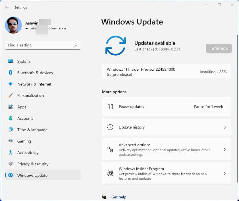Open Privacy & security settings

43,164
